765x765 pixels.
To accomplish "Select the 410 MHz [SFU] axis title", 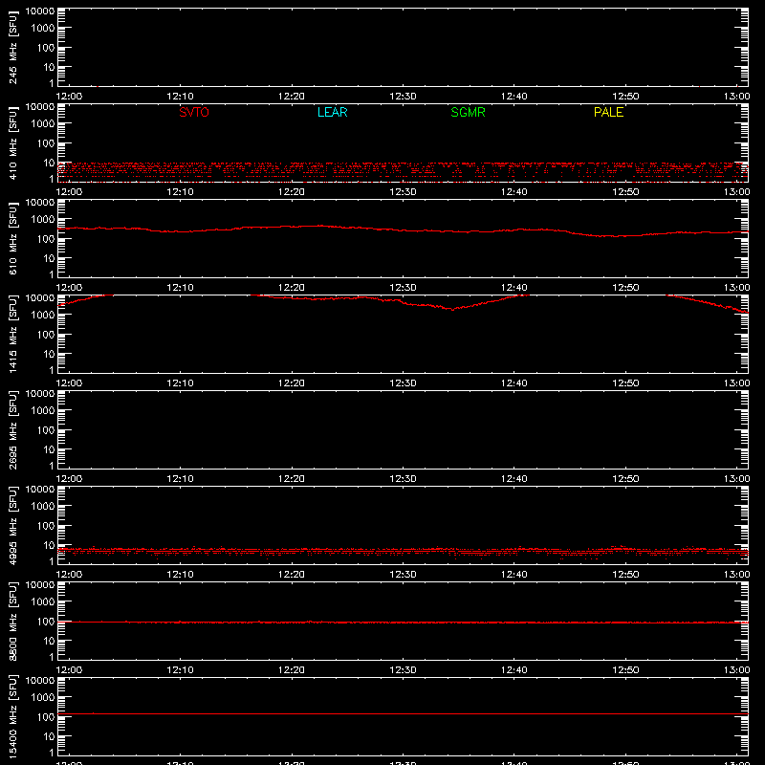I will coord(13,142).
